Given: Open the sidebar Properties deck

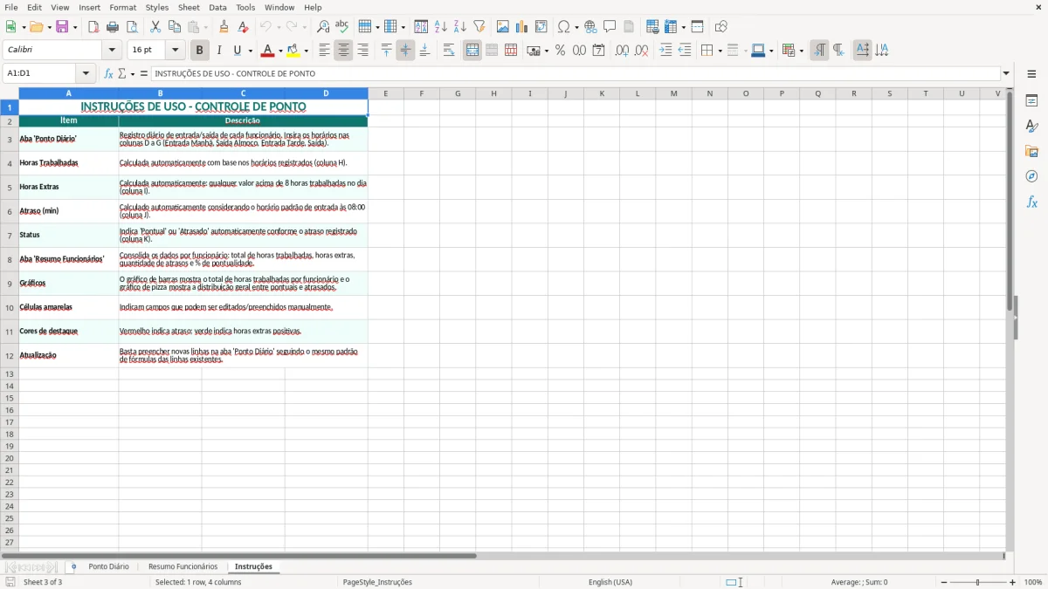Looking at the screenshot, I should [x=1031, y=101].
